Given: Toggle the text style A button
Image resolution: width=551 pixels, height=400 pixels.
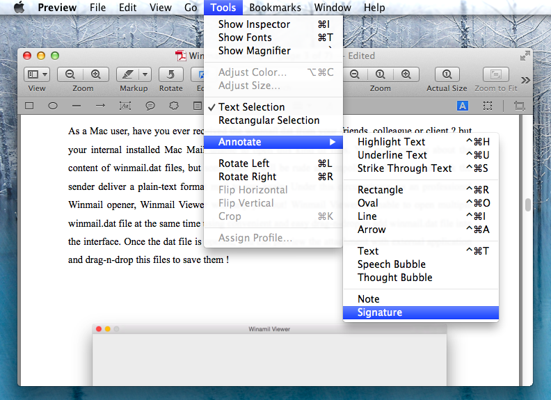Looking at the screenshot, I should click(x=463, y=106).
